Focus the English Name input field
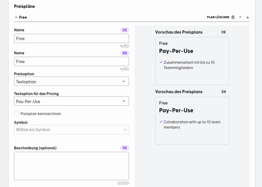This screenshot has width=262, height=187. pos(72,61)
